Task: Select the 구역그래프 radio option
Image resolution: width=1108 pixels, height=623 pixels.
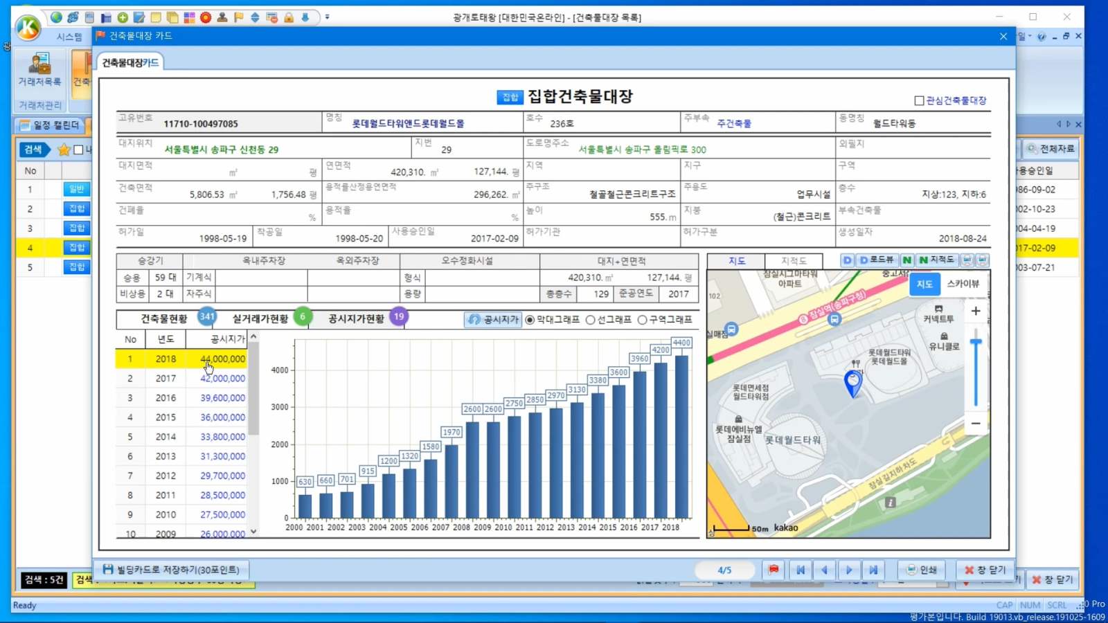Action: [x=643, y=320]
